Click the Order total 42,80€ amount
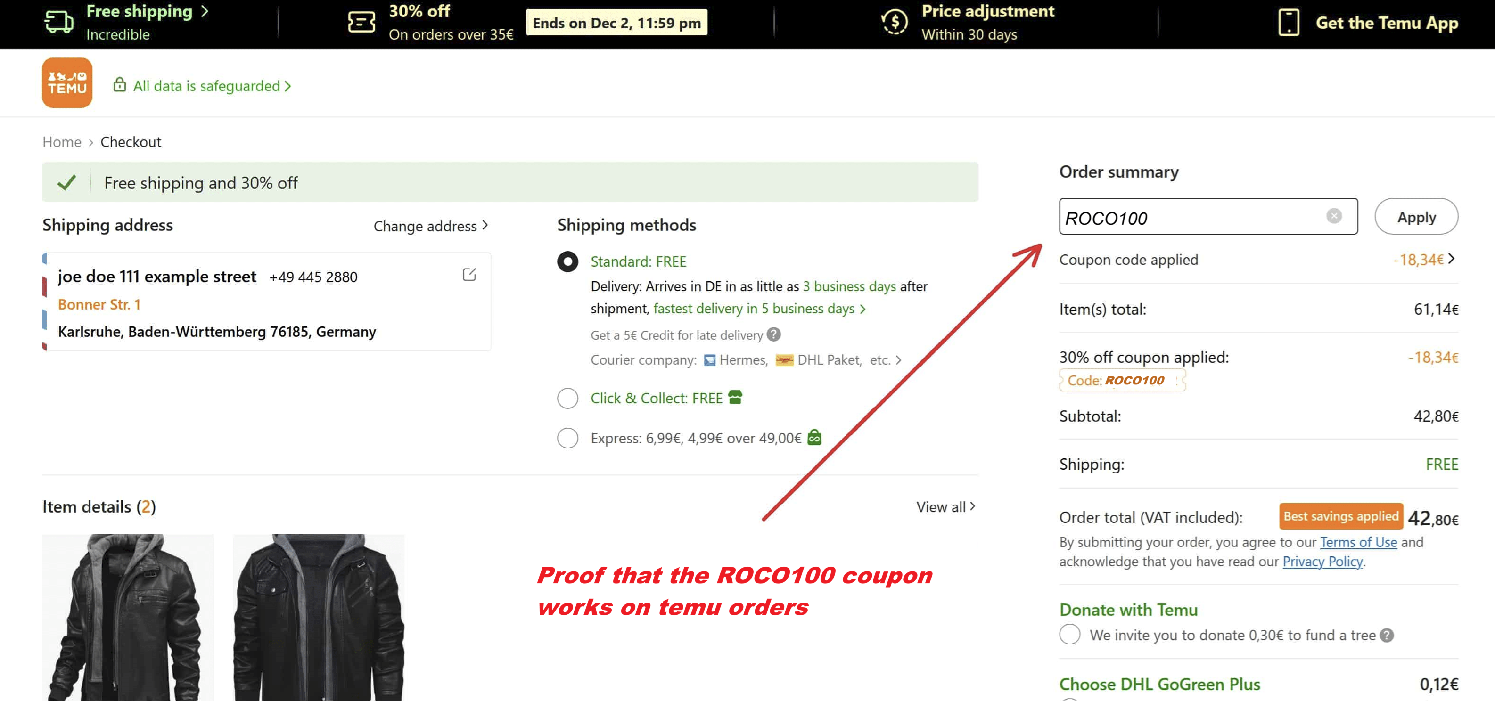Screen dimensions: 1495x701 pos(1433,518)
